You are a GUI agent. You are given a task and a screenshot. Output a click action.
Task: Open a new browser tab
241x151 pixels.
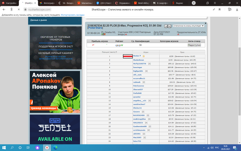pos(193,3)
